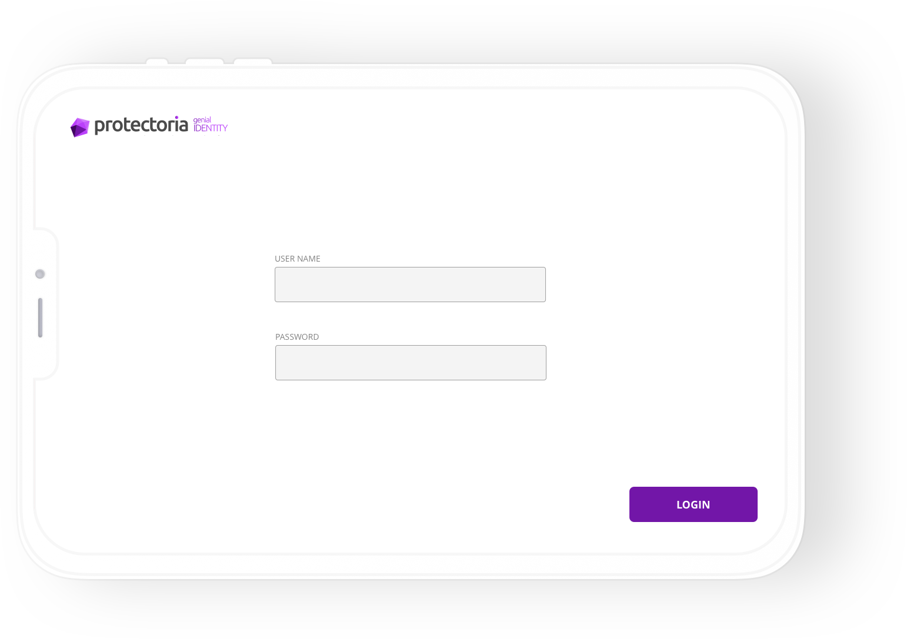The image size is (907, 639).
Task: Click the USER NAME label
Action: [297, 259]
